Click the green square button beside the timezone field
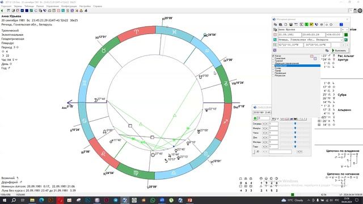 (346, 35)
